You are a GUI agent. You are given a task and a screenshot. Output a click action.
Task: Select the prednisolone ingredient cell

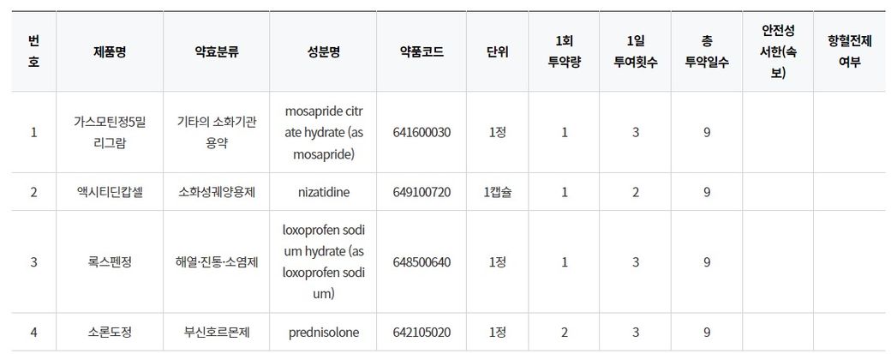(323, 332)
